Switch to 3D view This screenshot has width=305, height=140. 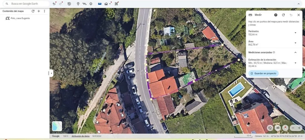coord(278,128)
